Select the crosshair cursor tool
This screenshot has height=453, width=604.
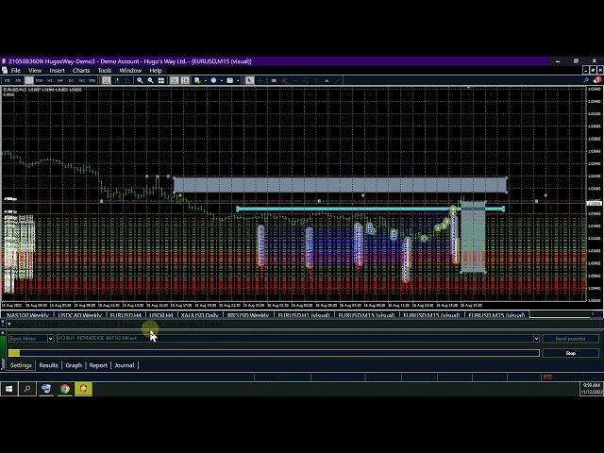pyautogui.click(x=260, y=80)
